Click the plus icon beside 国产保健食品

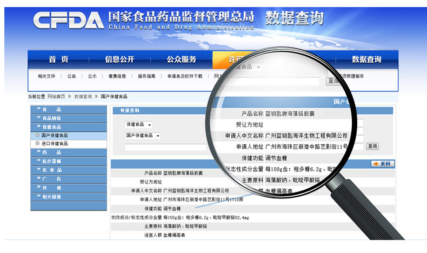[38, 135]
